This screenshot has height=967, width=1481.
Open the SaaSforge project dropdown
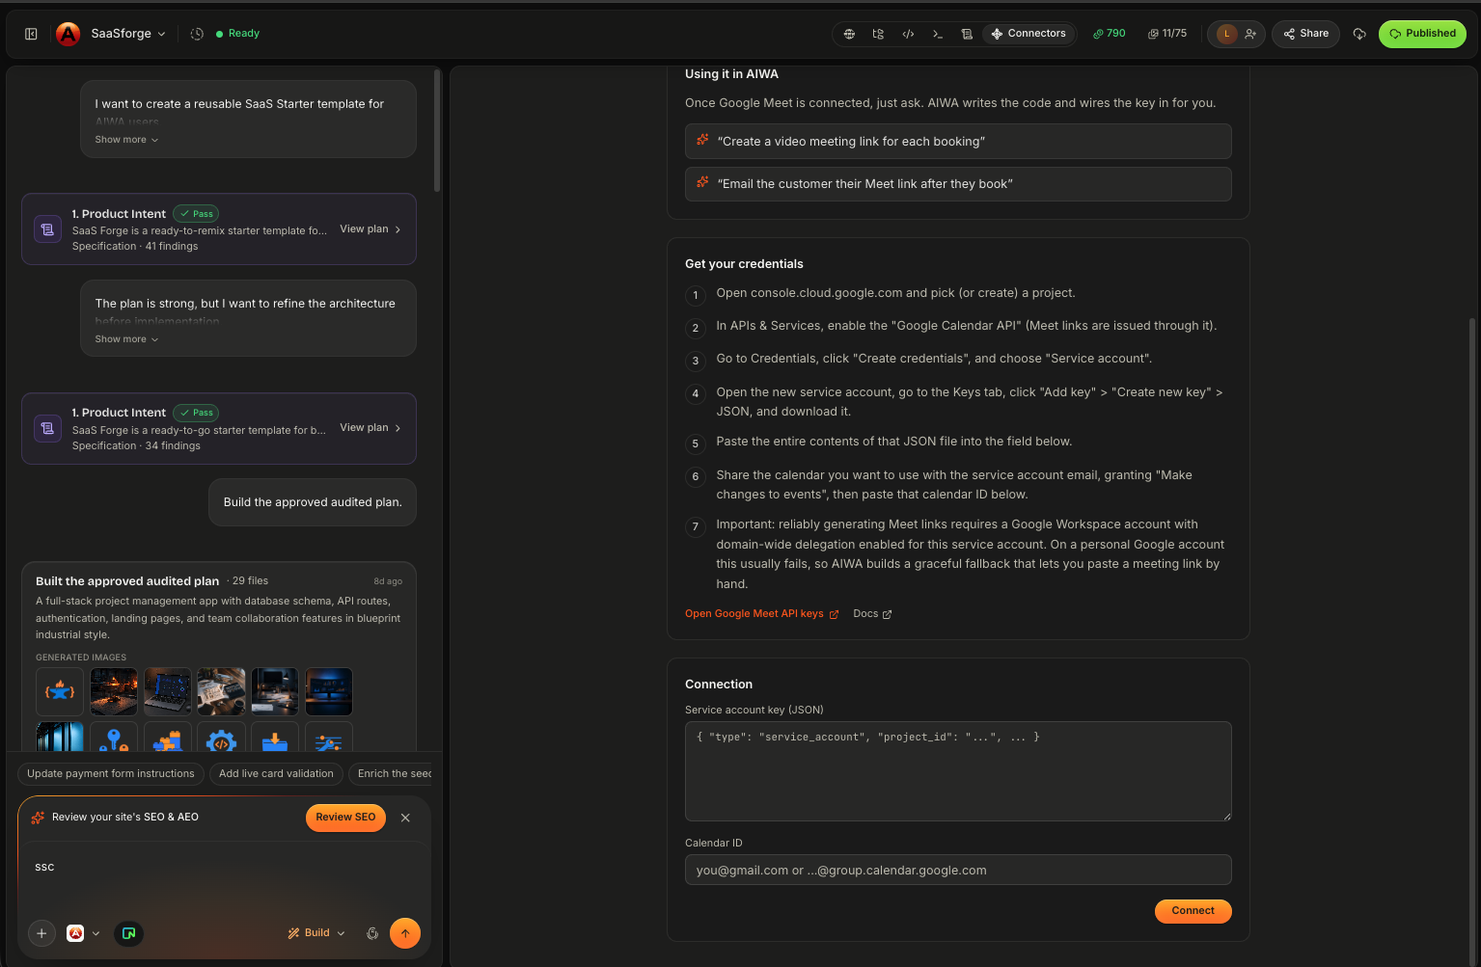tap(128, 34)
